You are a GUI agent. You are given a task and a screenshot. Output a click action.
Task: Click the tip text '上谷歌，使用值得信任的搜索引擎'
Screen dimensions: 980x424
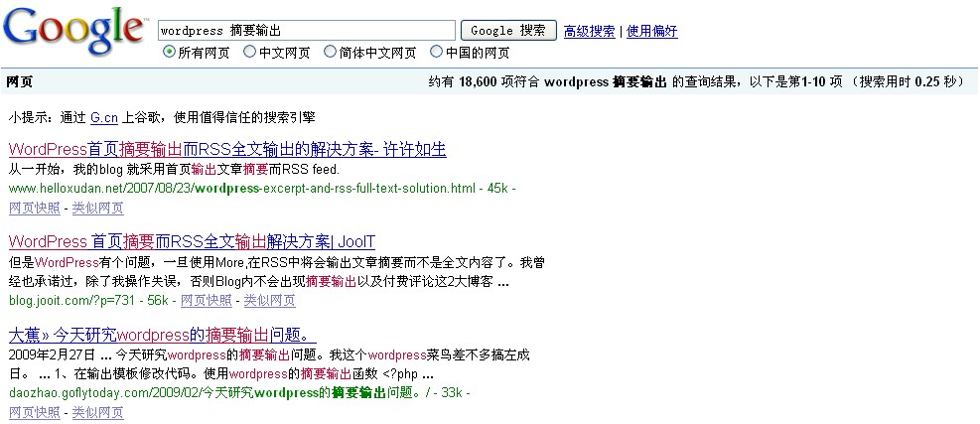(x=218, y=117)
